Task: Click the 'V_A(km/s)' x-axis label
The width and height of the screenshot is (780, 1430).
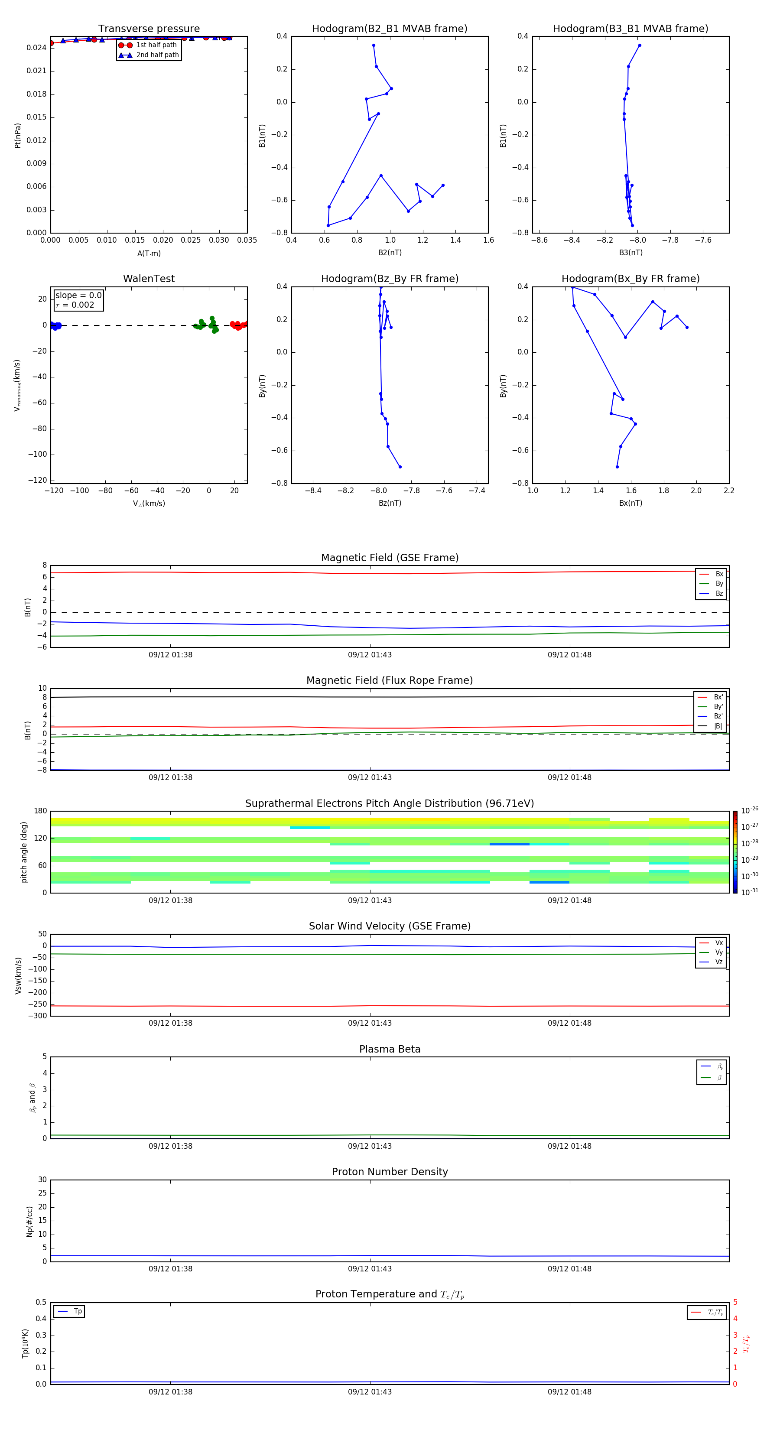Action: pyautogui.click(x=149, y=504)
